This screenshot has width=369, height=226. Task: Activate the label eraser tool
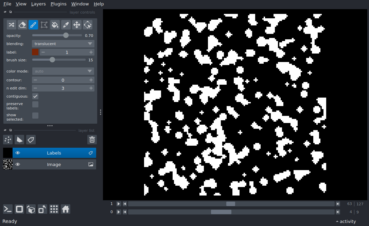coord(22,25)
